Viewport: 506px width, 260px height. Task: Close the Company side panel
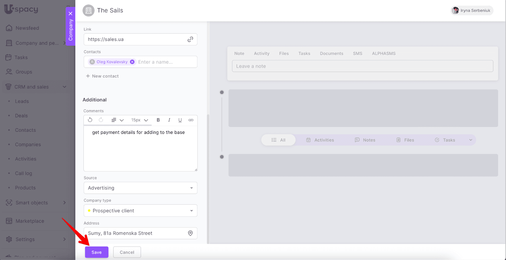coord(71,14)
